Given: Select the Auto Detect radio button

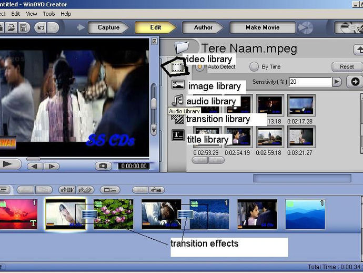Looking at the screenshot, I should pyautogui.click(x=199, y=67).
